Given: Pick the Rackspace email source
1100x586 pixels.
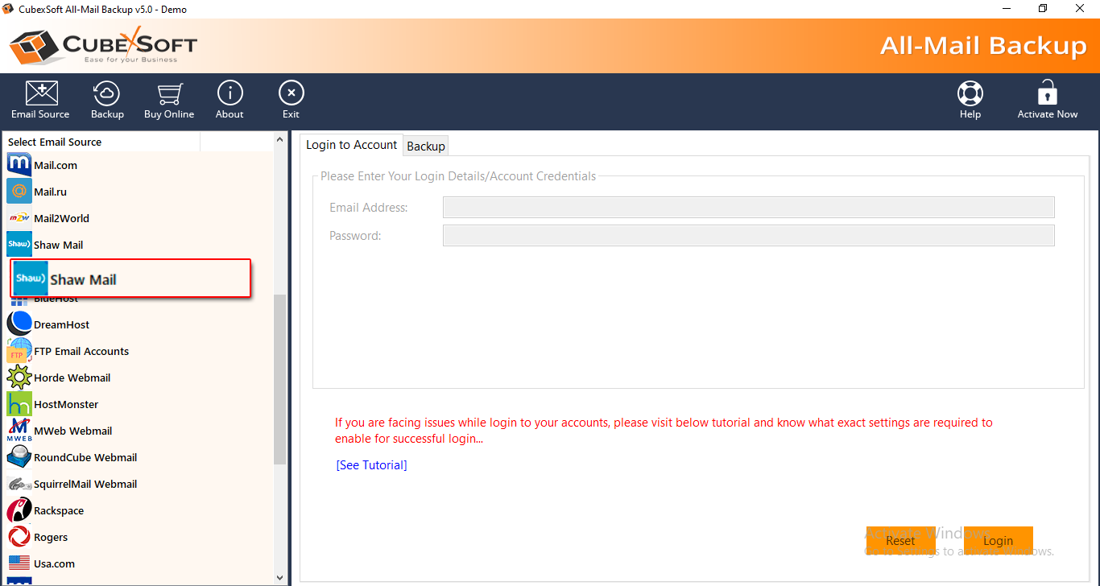Looking at the screenshot, I should coord(58,510).
